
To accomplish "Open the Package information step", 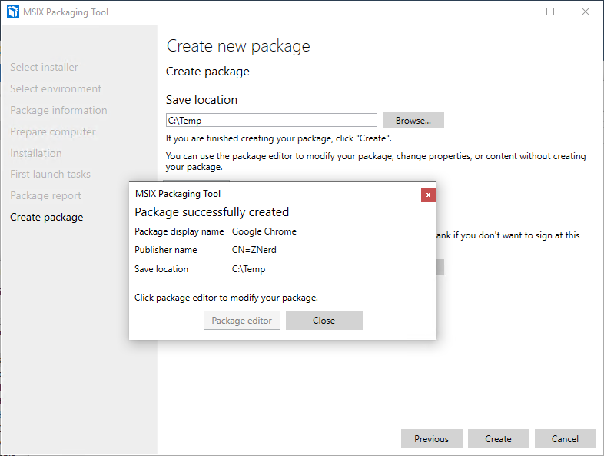I will 58,110.
